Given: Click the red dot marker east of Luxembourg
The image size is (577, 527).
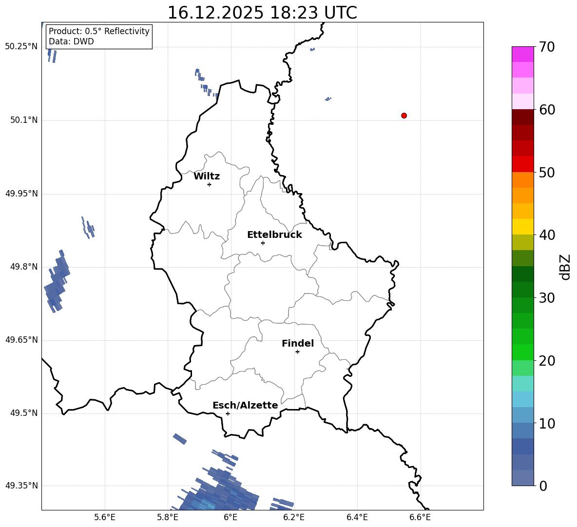Looking at the screenshot, I should point(404,116).
